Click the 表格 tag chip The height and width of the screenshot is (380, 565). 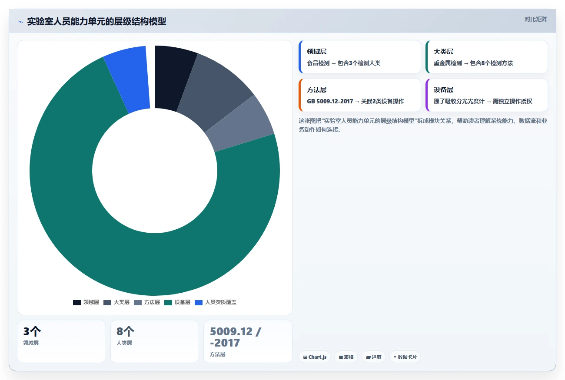[346, 357]
